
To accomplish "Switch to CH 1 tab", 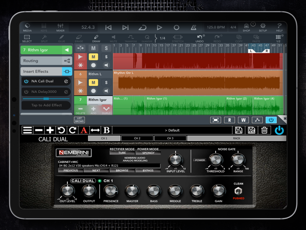I will coord(104,138).
